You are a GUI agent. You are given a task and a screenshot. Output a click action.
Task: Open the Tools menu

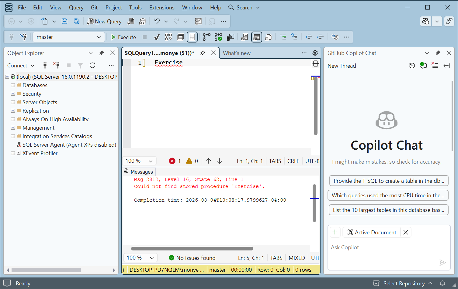[x=135, y=8]
